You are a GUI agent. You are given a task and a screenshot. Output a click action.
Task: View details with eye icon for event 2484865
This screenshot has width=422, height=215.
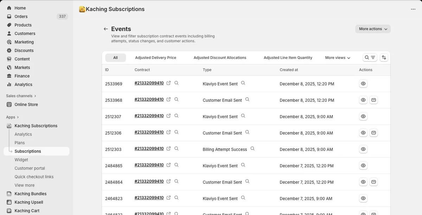(363, 166)
